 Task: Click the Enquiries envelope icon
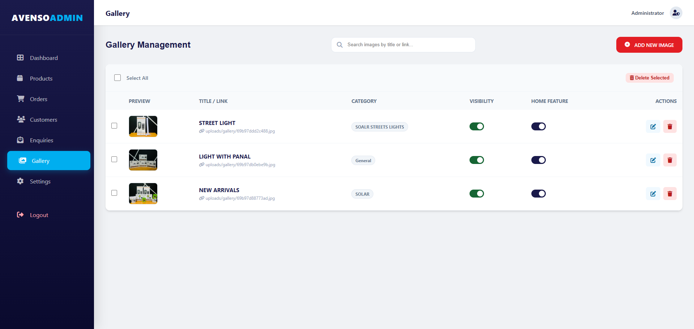coord(20,140)
